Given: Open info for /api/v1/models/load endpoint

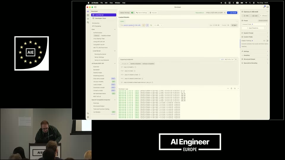Looking at the screenshot, I should (140, 75).
